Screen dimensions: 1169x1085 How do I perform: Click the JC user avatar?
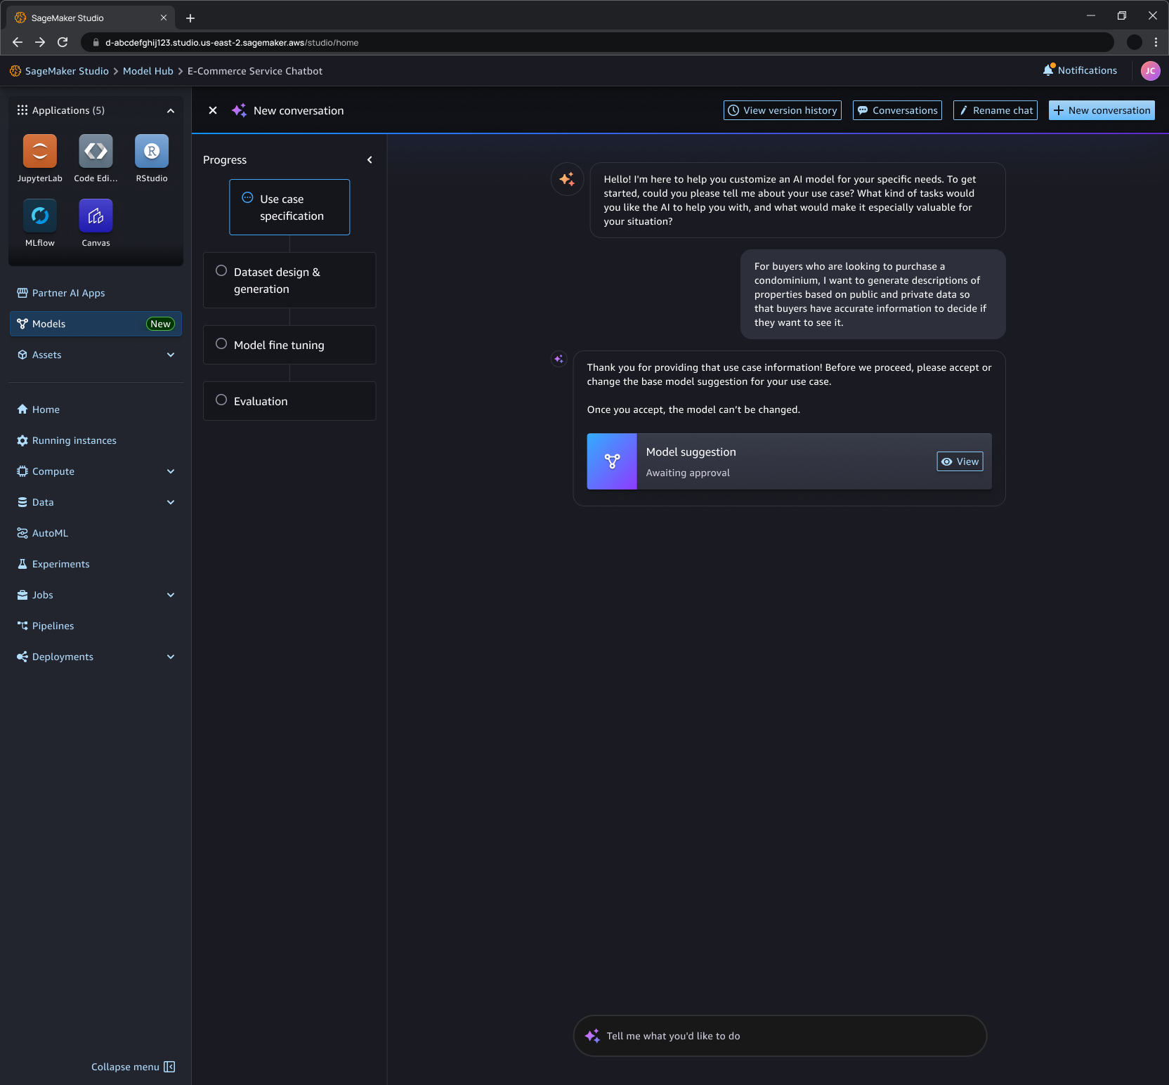point(1150,70)
